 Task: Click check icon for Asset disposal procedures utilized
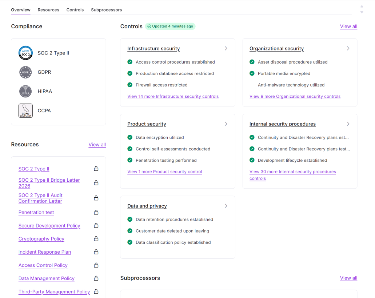(x=252, y=62)
